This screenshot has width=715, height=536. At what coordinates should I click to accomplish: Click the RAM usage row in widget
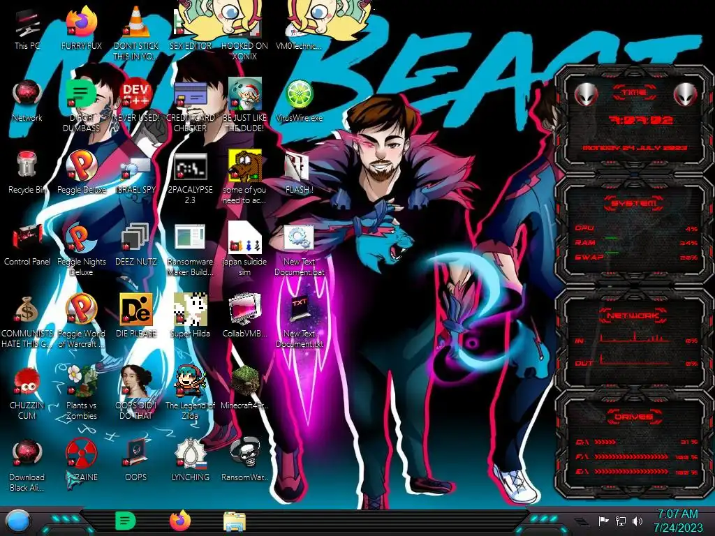coord(637,242)
